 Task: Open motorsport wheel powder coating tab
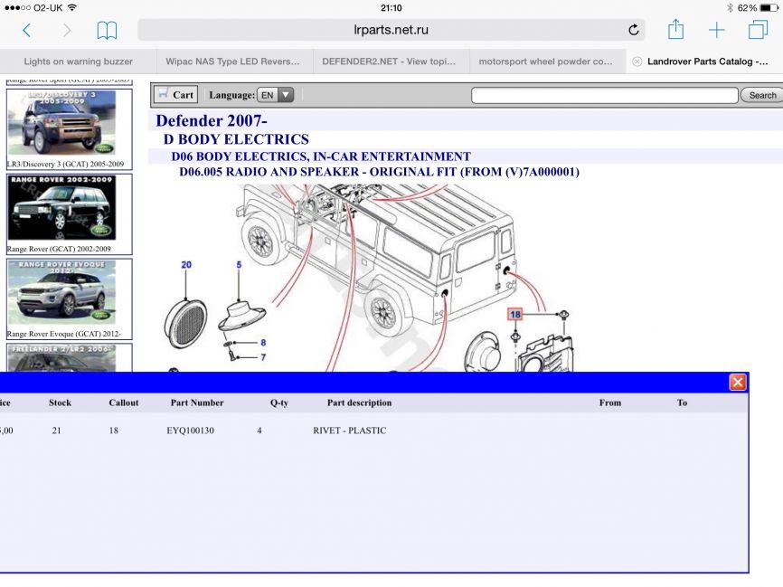click(x=545, y=62)
